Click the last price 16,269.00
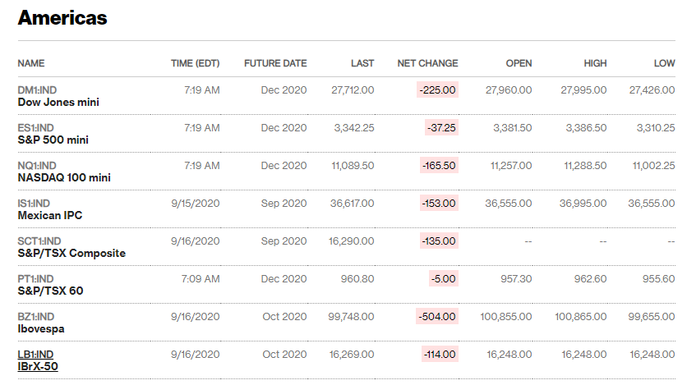 pyautogui.click(x=352, y=355)
